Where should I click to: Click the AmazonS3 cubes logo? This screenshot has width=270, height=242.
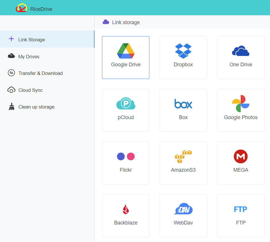(x=183, y=156)
